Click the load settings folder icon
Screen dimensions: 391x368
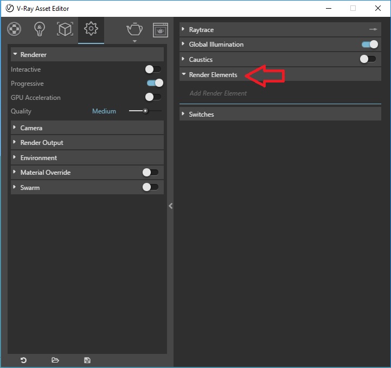55,360
